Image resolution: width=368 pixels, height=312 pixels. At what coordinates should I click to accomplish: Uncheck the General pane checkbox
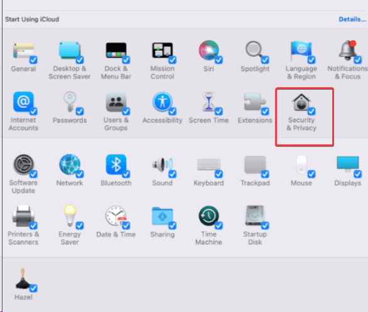33,60
